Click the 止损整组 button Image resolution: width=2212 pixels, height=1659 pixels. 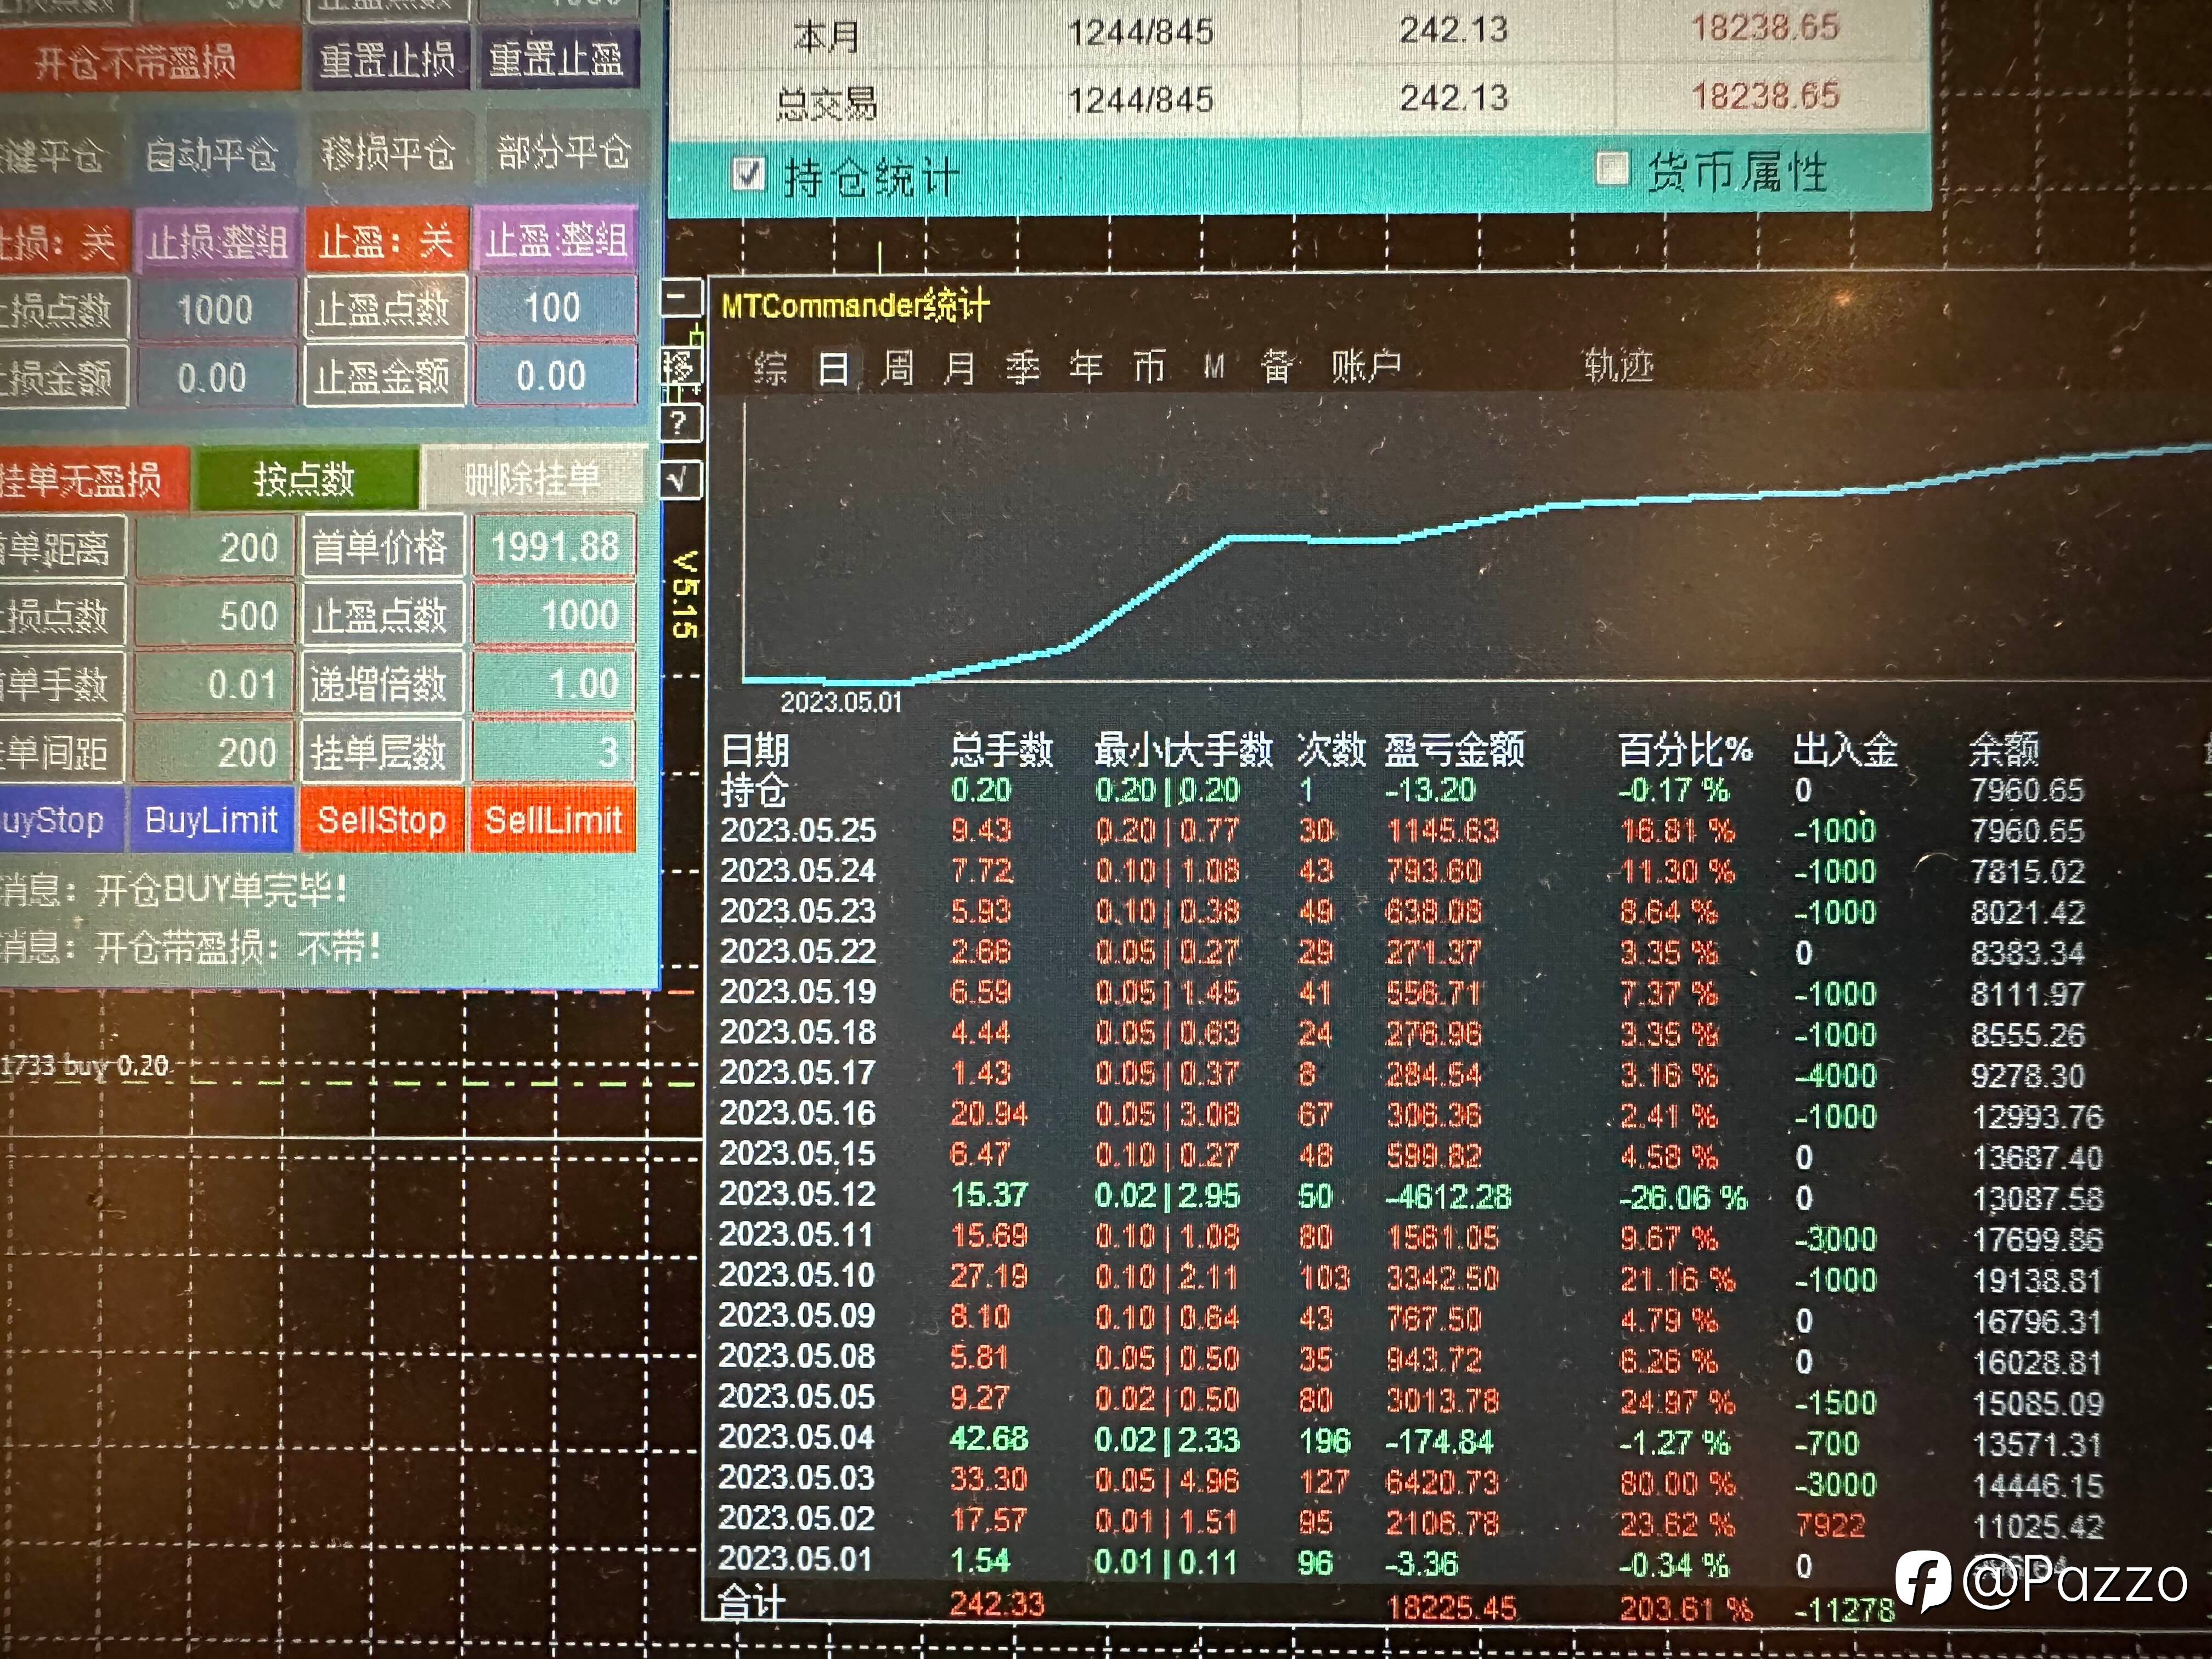(217, 241)
